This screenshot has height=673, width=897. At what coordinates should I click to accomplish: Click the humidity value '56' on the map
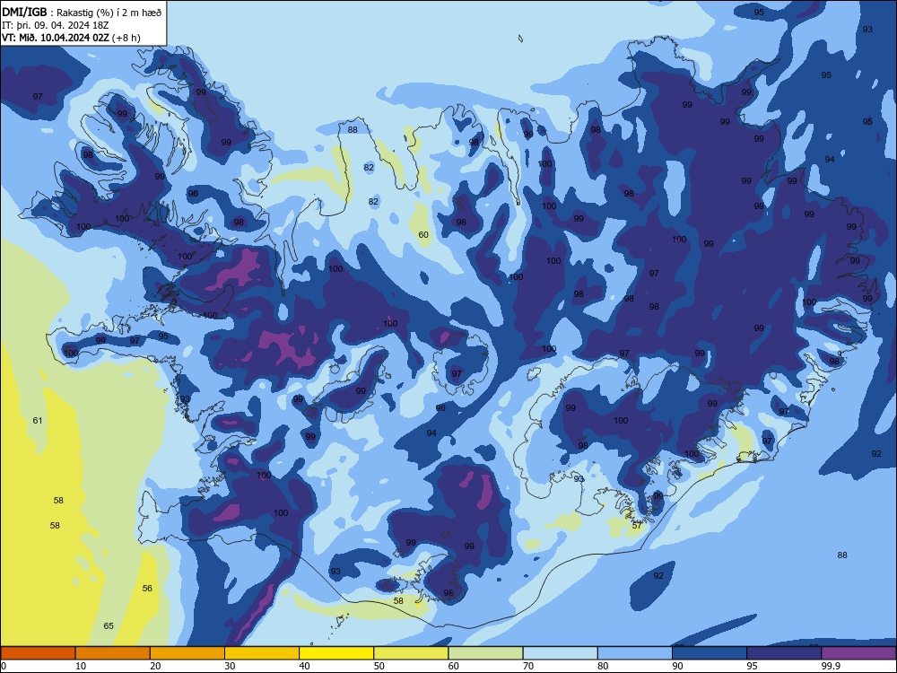[x=147, y=589]
